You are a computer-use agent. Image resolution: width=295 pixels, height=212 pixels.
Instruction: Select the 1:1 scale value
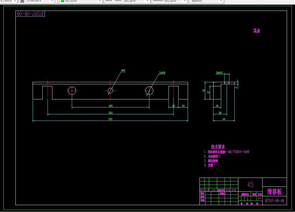point(260,199)
